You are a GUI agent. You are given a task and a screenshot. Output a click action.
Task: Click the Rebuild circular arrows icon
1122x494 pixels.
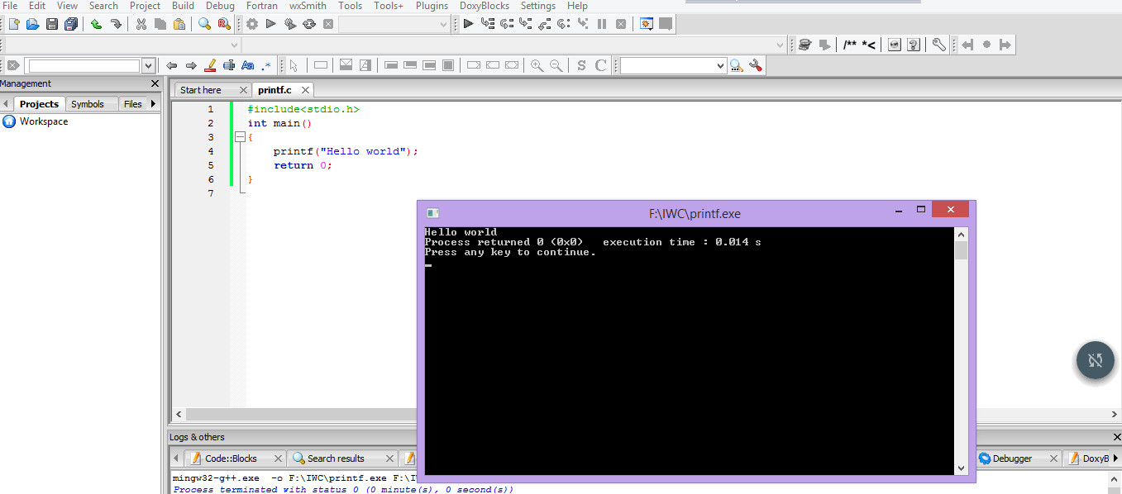click(309, 24)
